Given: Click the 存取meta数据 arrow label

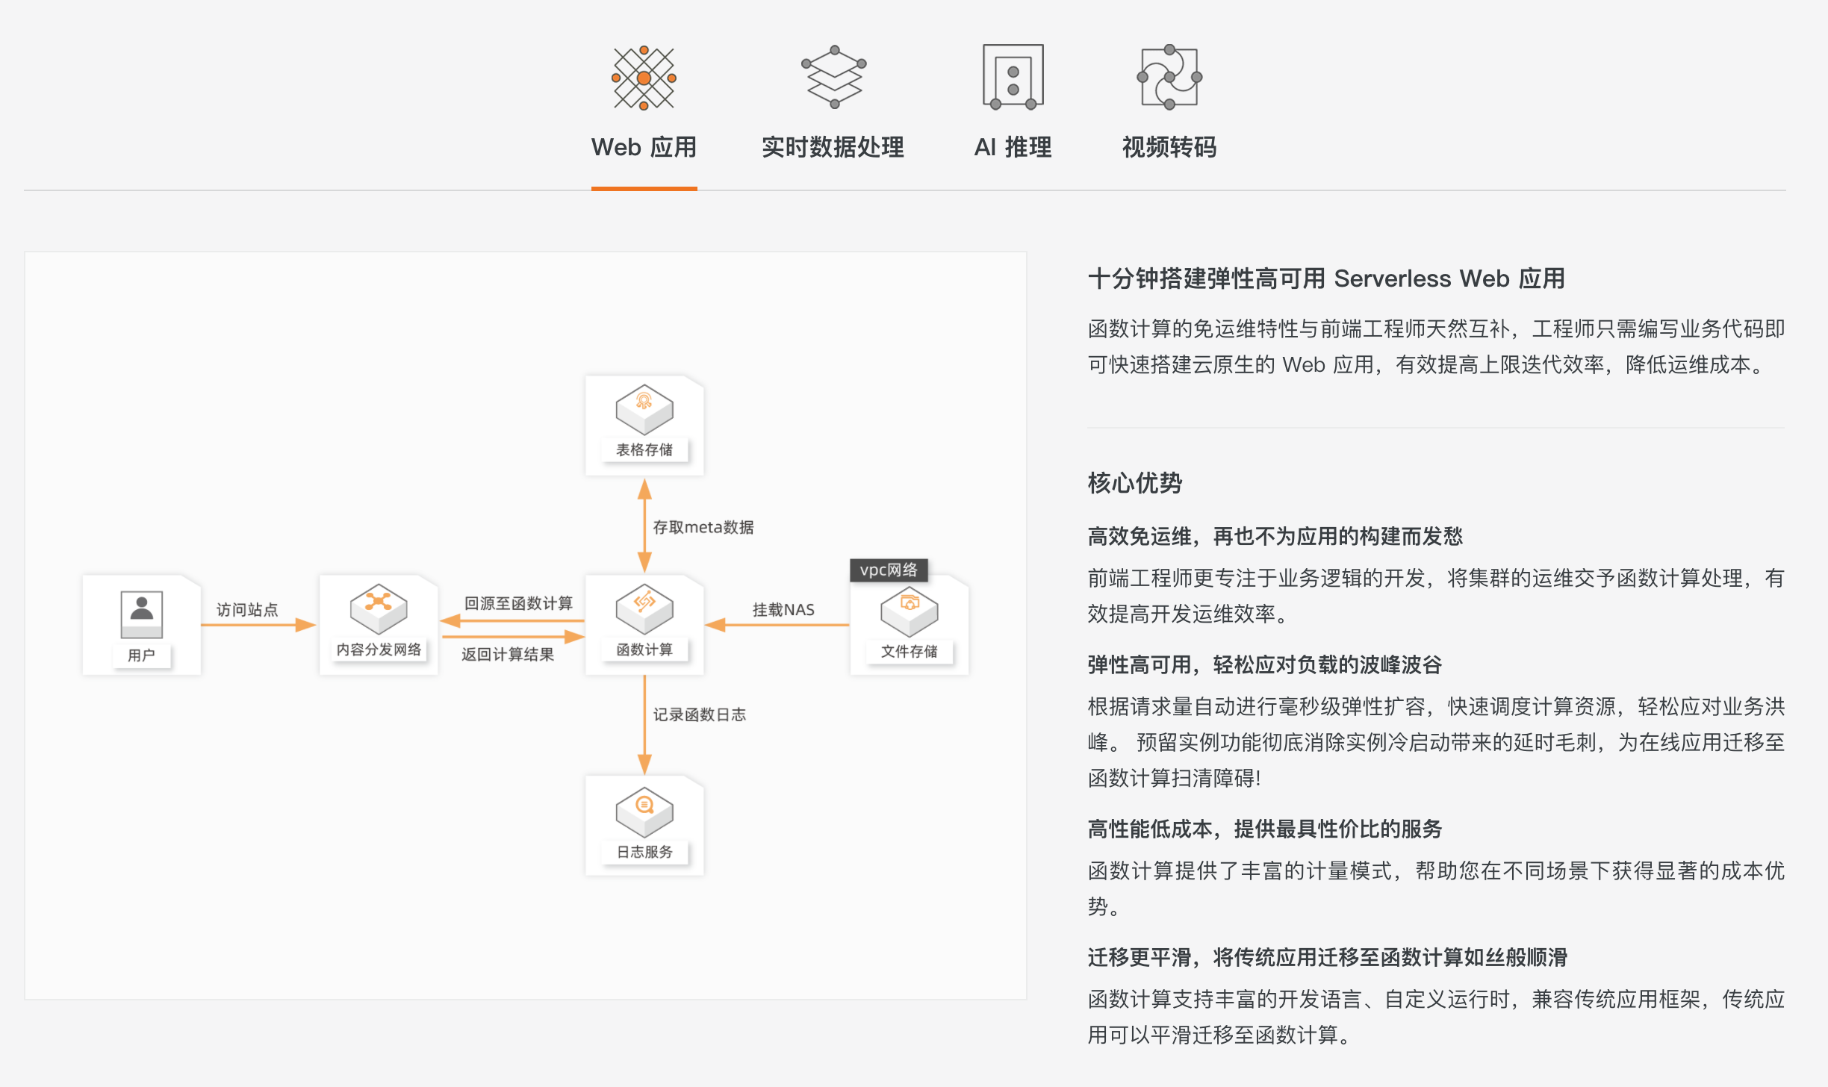Looking at the screenshot, I should click(703, 527).
